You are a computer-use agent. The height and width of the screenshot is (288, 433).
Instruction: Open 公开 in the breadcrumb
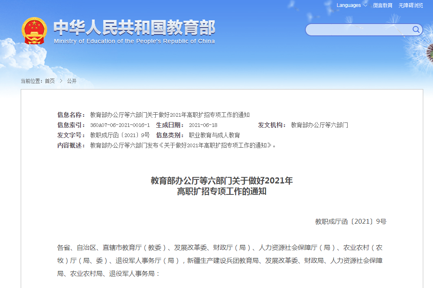(x=72, y=81)
